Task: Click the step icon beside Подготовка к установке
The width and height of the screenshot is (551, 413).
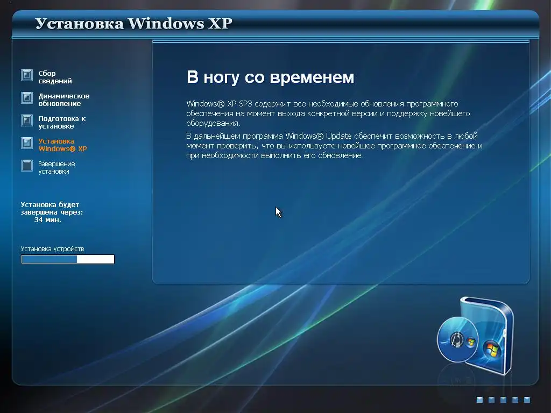Action: [x=27, y=120]
